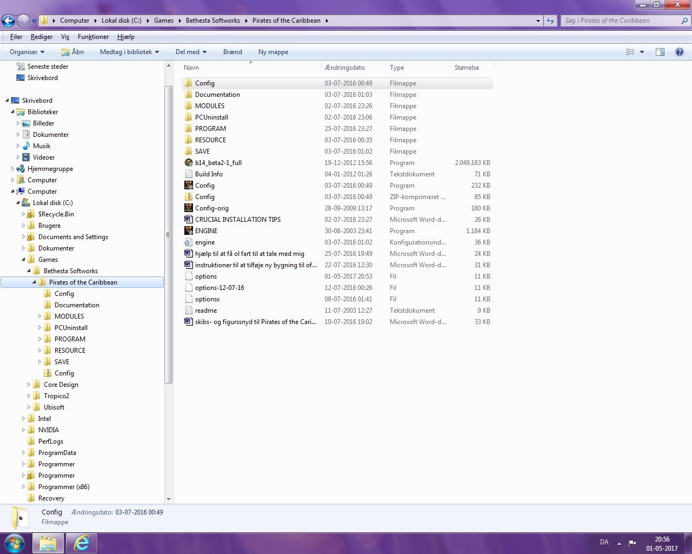Viewport: 692px width, 554px height.
Task: Select the MODULES folder icon in file list
Action: click(189, 106)
